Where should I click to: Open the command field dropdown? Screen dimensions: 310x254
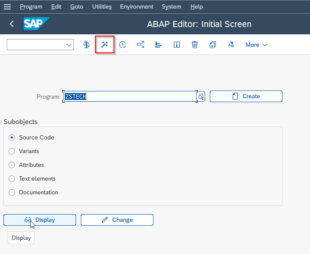click(69, 45)
